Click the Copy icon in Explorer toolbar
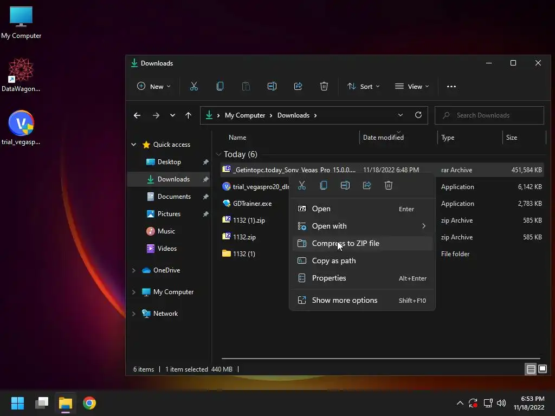 pyautogui.click(x=220, y=86)
